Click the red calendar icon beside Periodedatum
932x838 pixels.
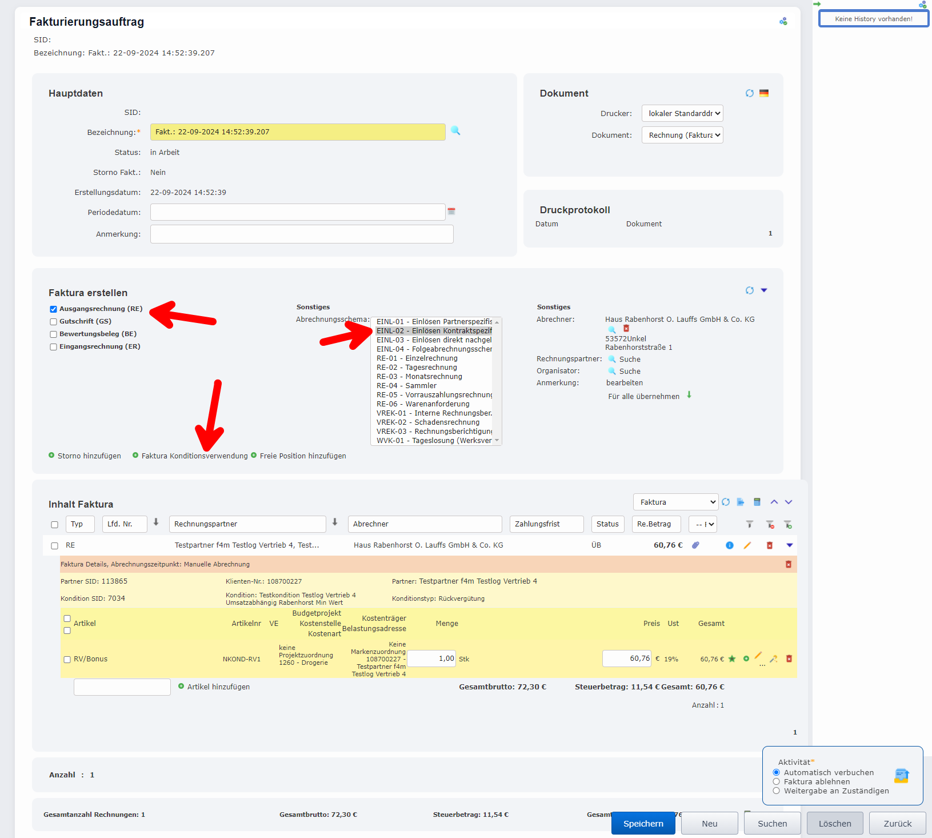coord(451,212)
